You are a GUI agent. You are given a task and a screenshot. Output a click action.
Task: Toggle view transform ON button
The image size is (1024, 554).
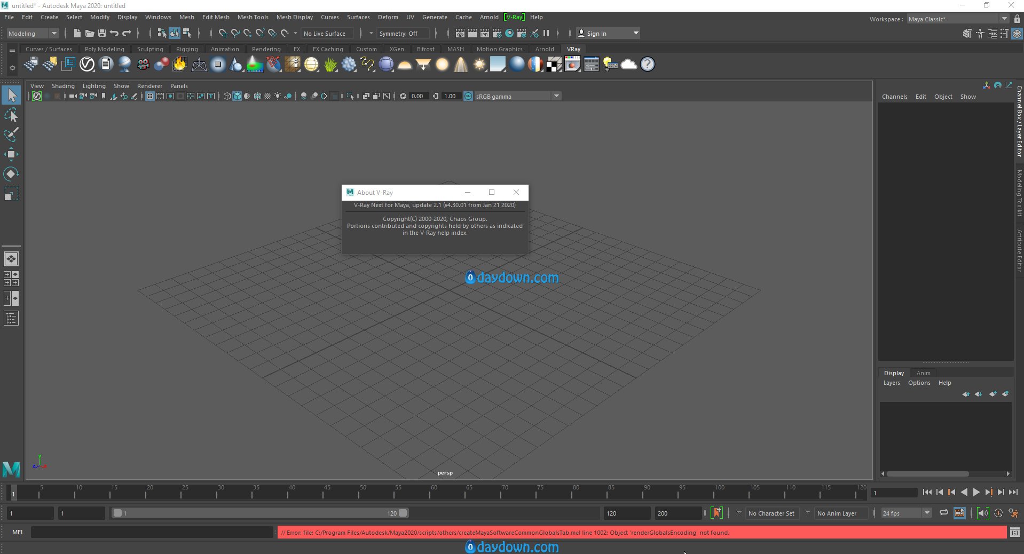(x=468, y=96)
